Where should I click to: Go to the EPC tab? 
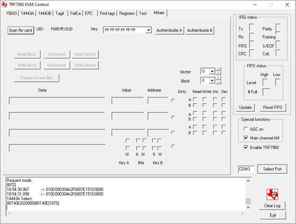[89, 13]
